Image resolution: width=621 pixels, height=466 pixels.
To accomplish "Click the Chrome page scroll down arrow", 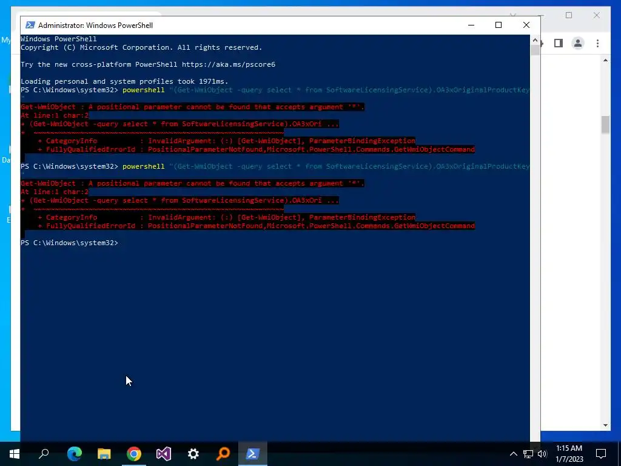I will [x=606, y=425].
